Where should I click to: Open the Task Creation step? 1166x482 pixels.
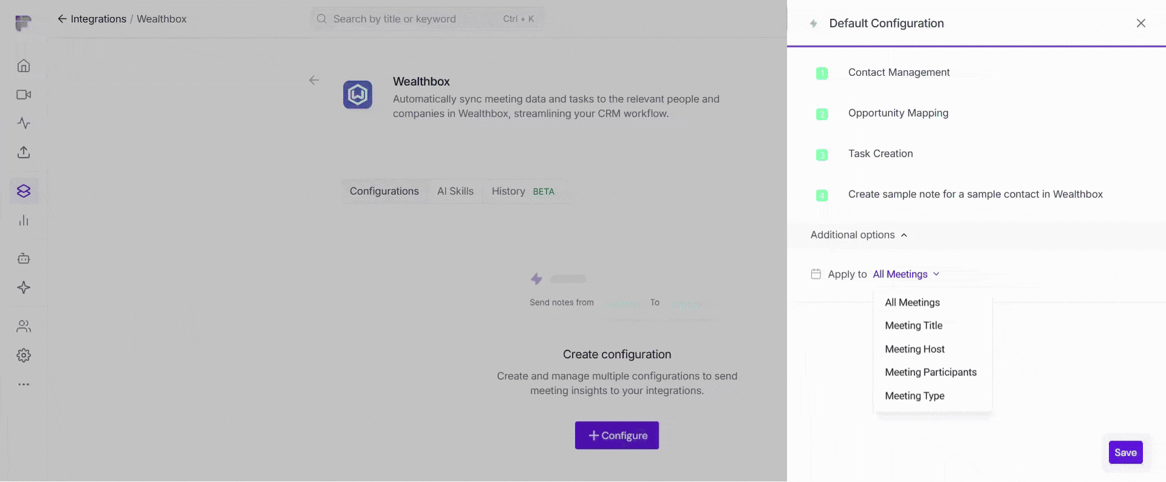coord(881,154)
